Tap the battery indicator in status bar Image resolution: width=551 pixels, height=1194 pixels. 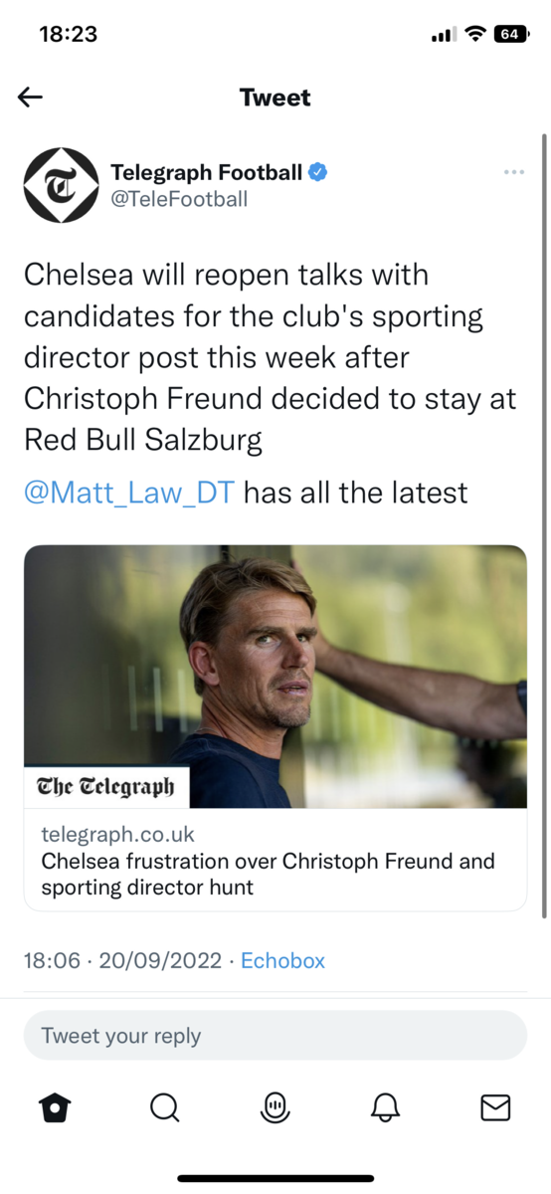512,35
